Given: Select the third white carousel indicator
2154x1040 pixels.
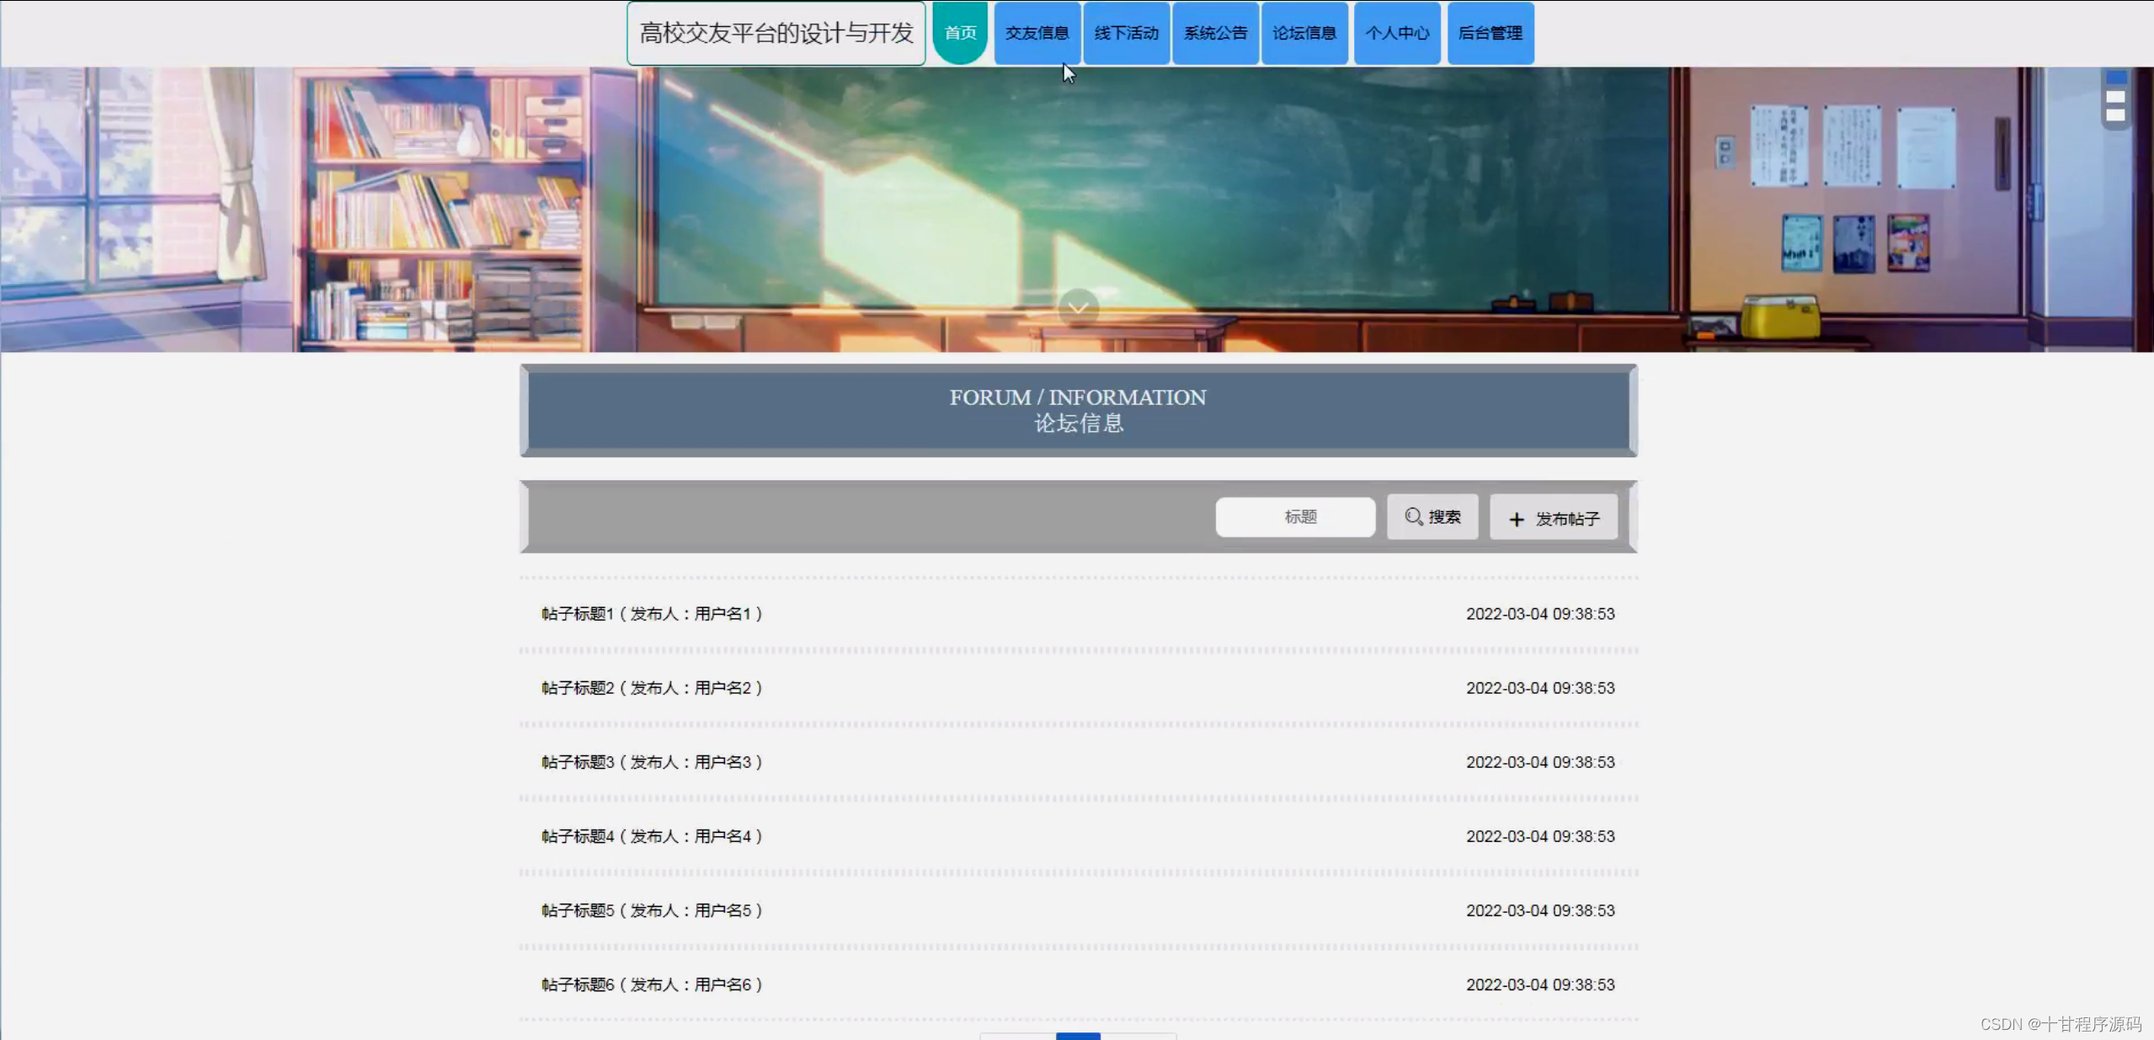Looking at the screenshot, I should pos(2116,115).
